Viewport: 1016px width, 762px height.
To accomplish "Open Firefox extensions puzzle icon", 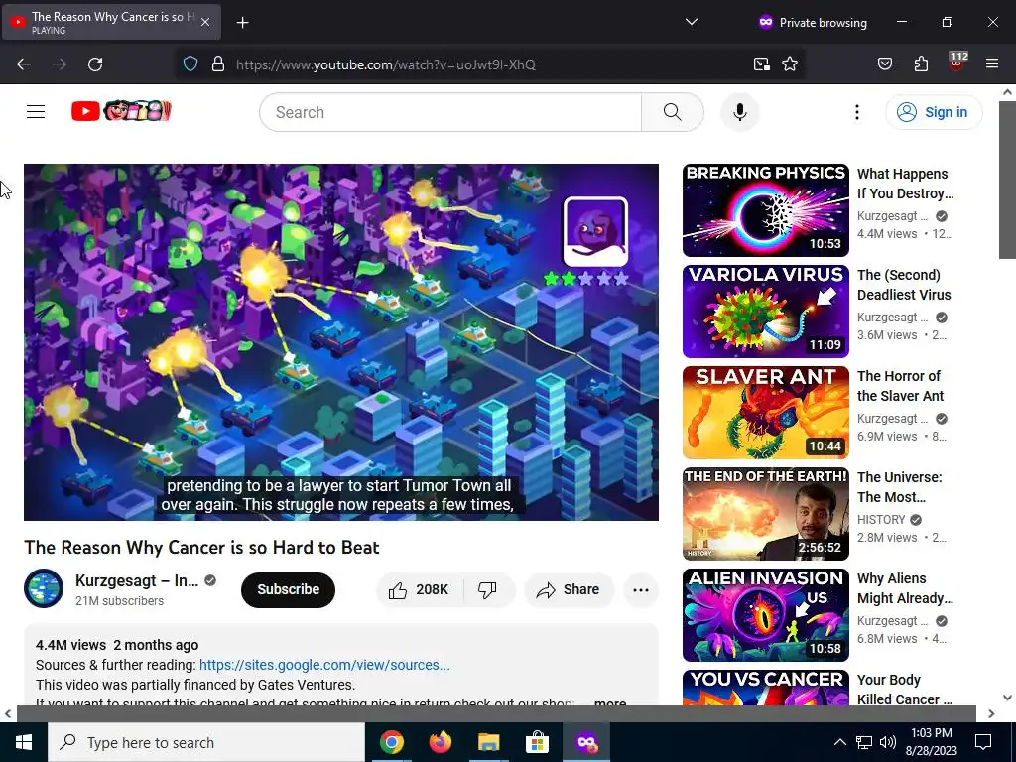I will pyautogui.click(x=921, y=64).
